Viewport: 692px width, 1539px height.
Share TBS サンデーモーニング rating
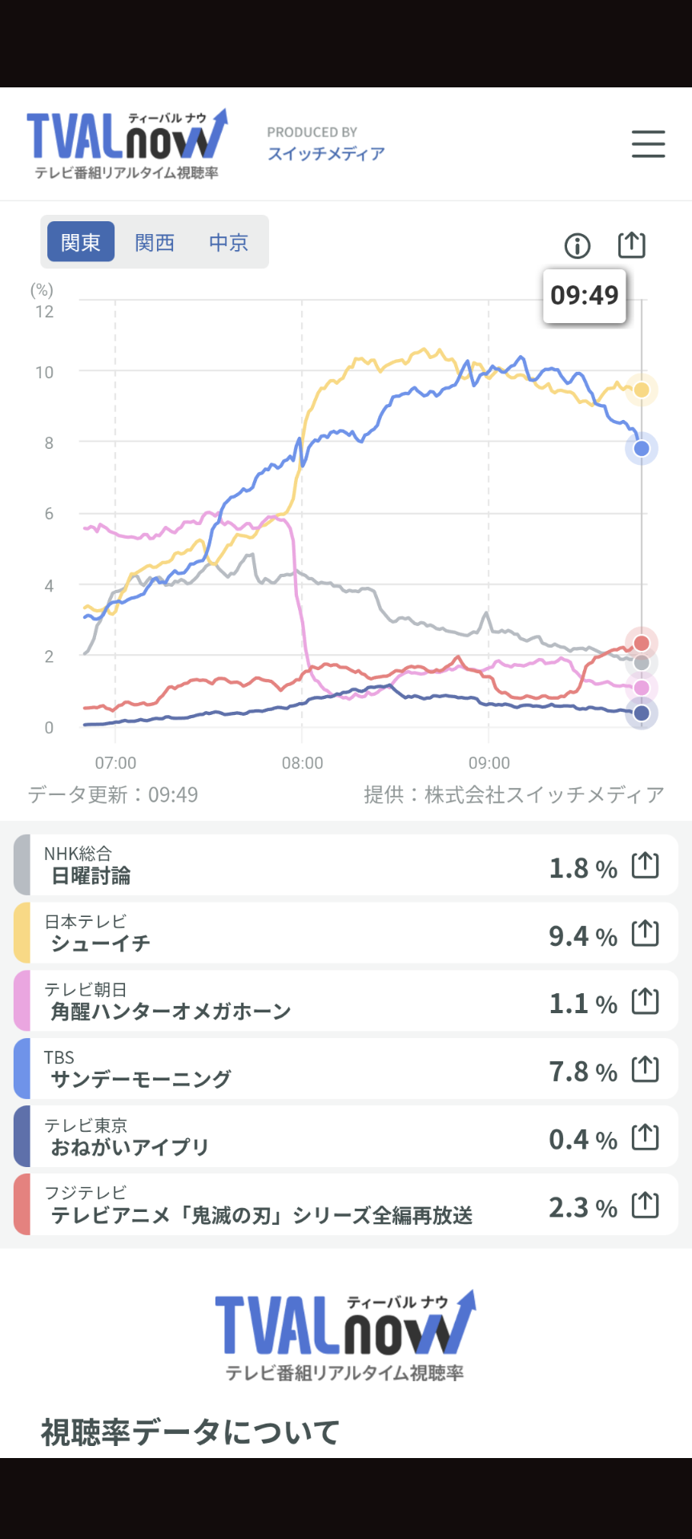646,1069
